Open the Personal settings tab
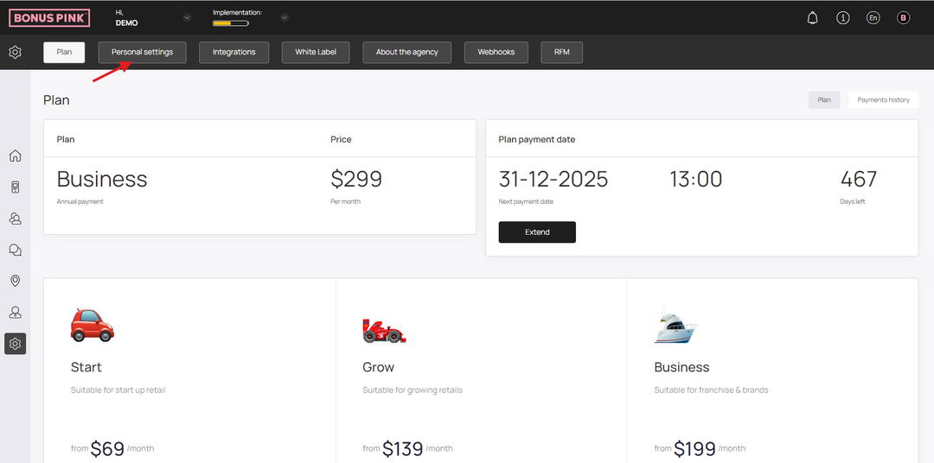 143,53
